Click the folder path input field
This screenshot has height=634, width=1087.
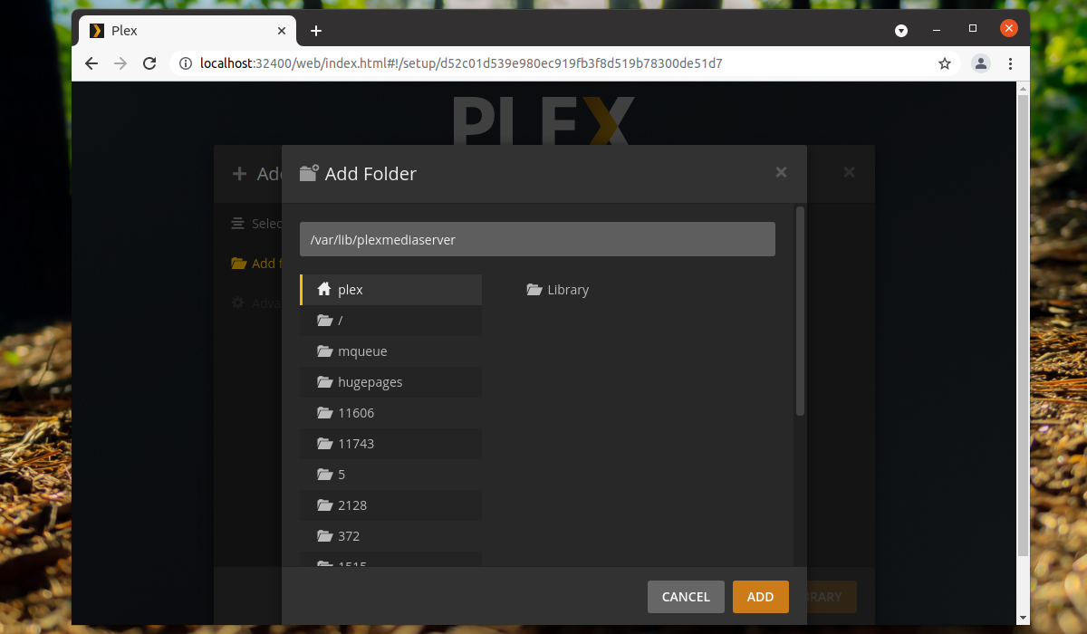[537, 240]
